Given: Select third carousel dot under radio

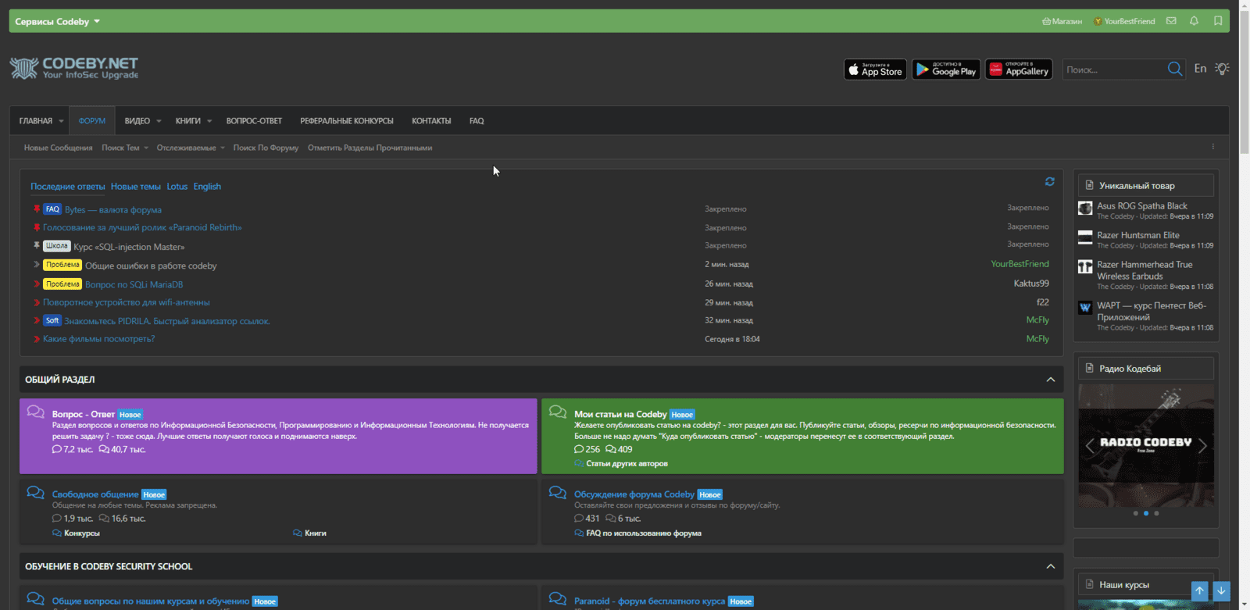Looking at the screenshot, I should tap(1156, 513).
